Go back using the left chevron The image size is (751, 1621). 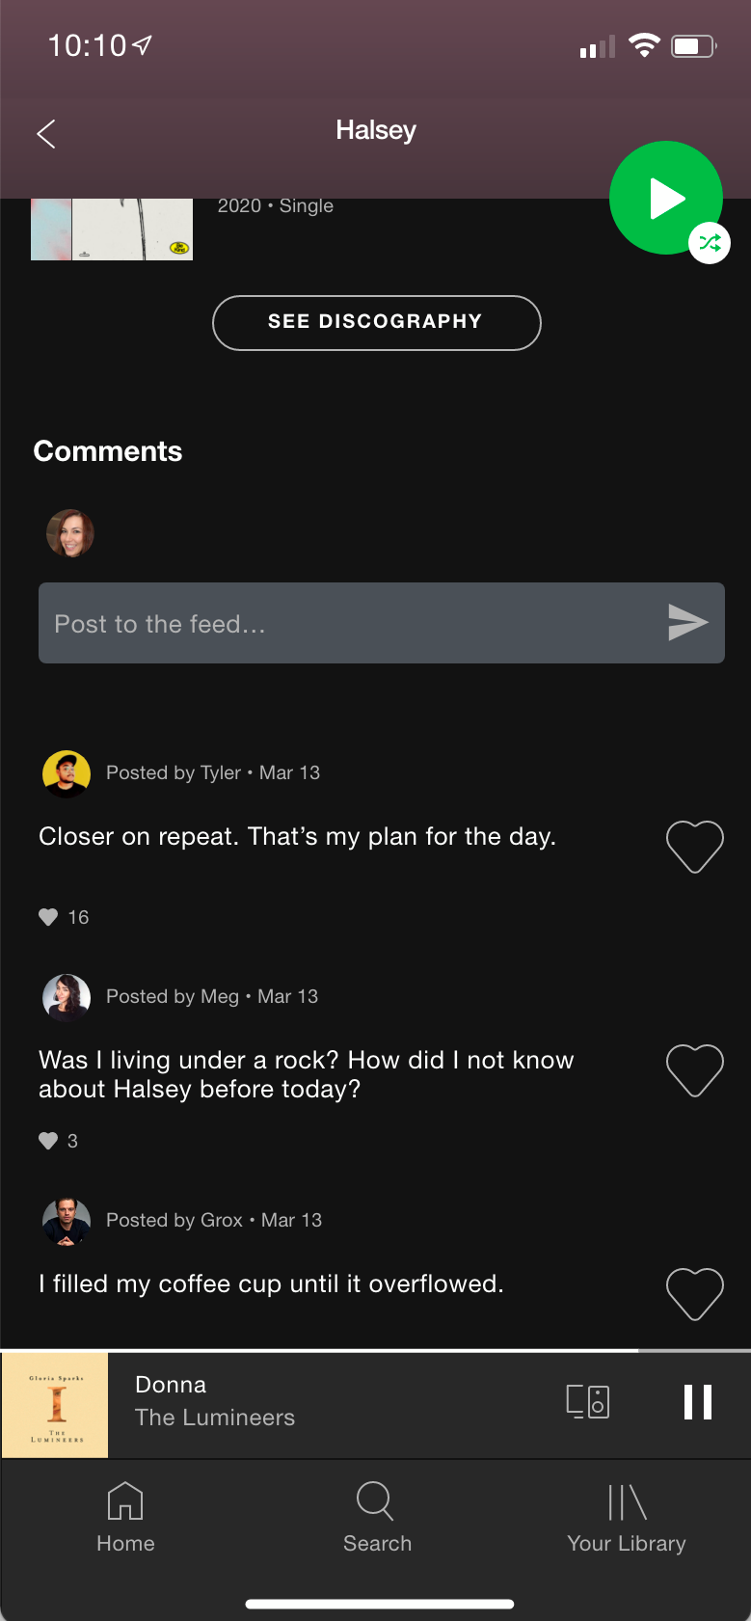click(45, 134)
